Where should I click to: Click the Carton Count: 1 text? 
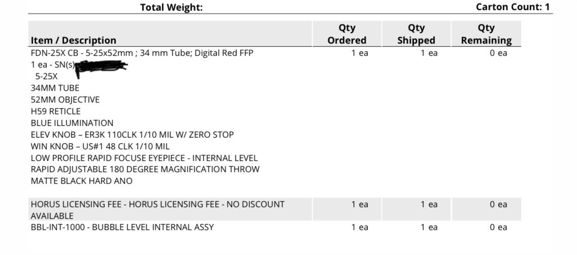point(512,7)
